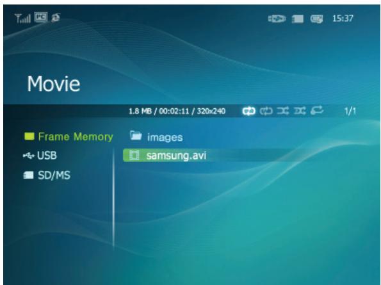Click the SD card status icon near the clock

coord(298,19)
